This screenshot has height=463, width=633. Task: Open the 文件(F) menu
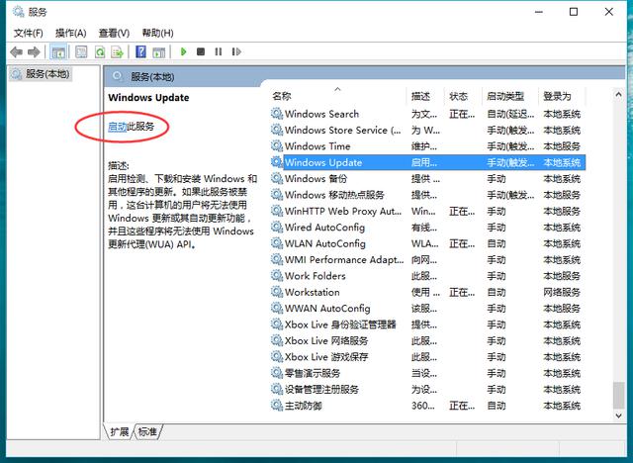pos(29,33)
